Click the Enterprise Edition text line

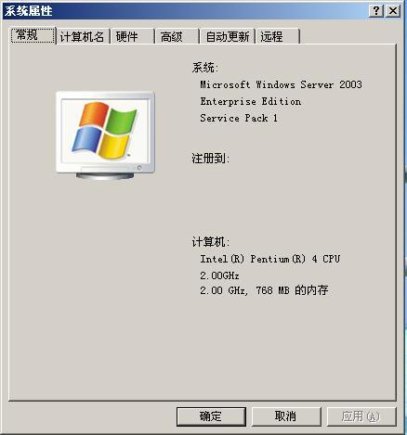pos(251,101)
